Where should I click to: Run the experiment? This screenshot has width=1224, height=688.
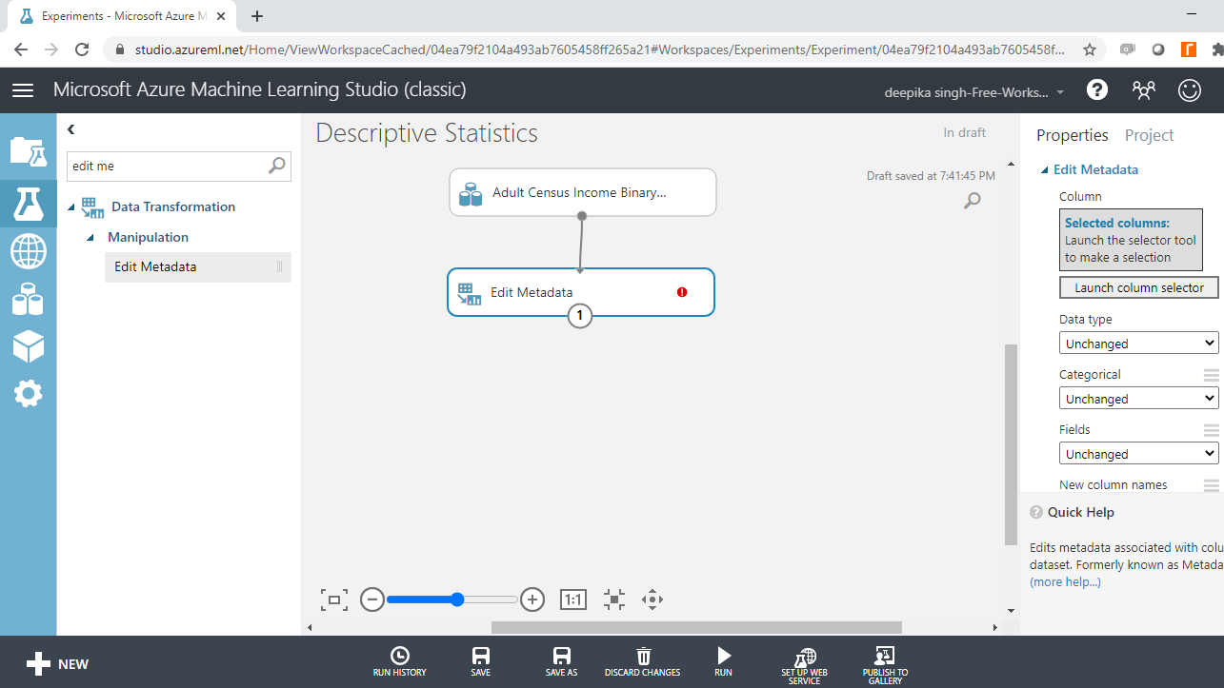coord(724,662)
